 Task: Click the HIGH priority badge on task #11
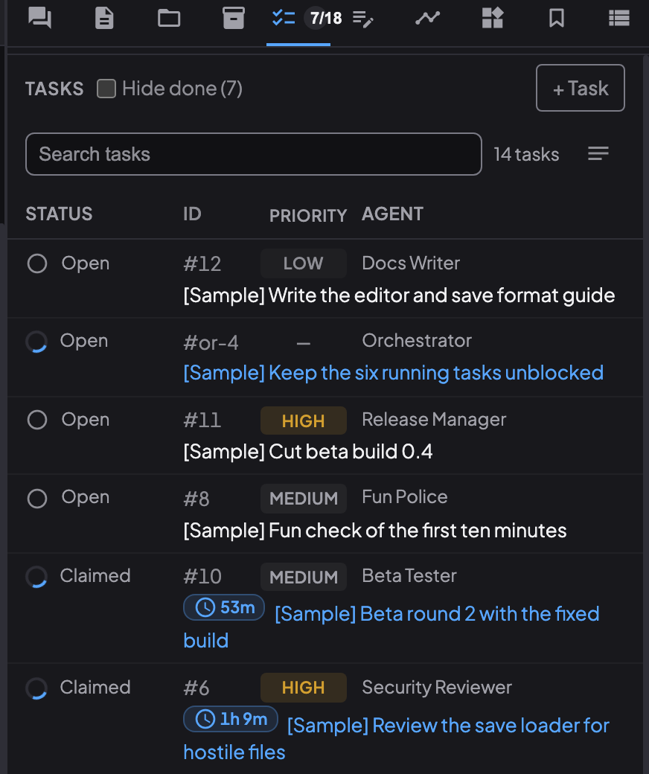point(304,421)
